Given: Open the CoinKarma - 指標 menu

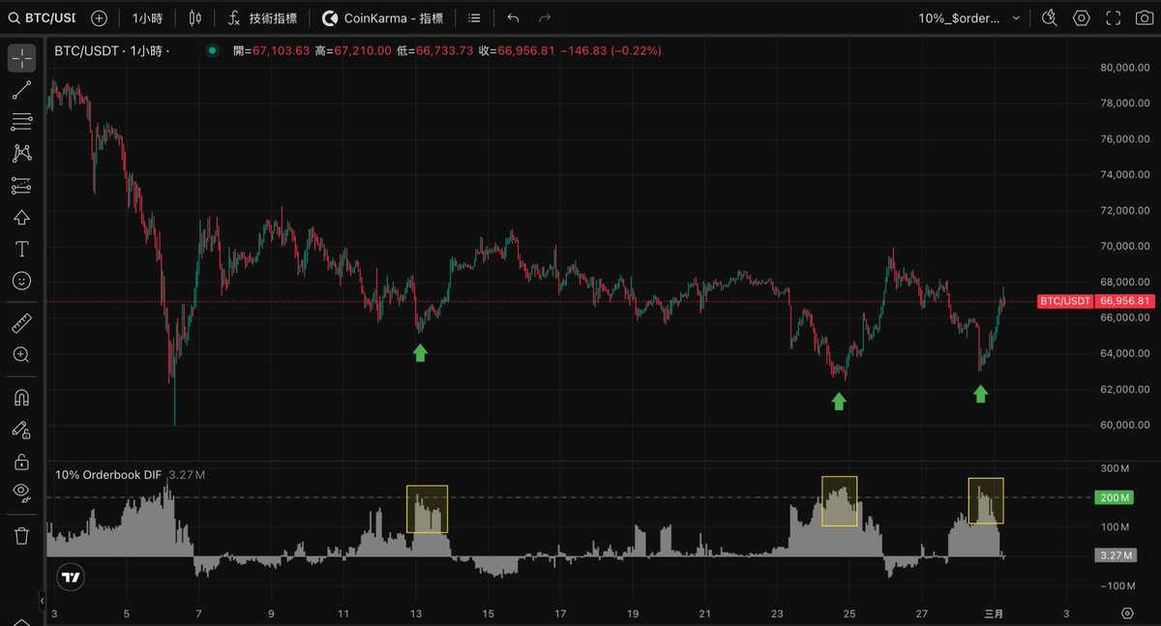Looking at the screenshot, I should (382, 17).
